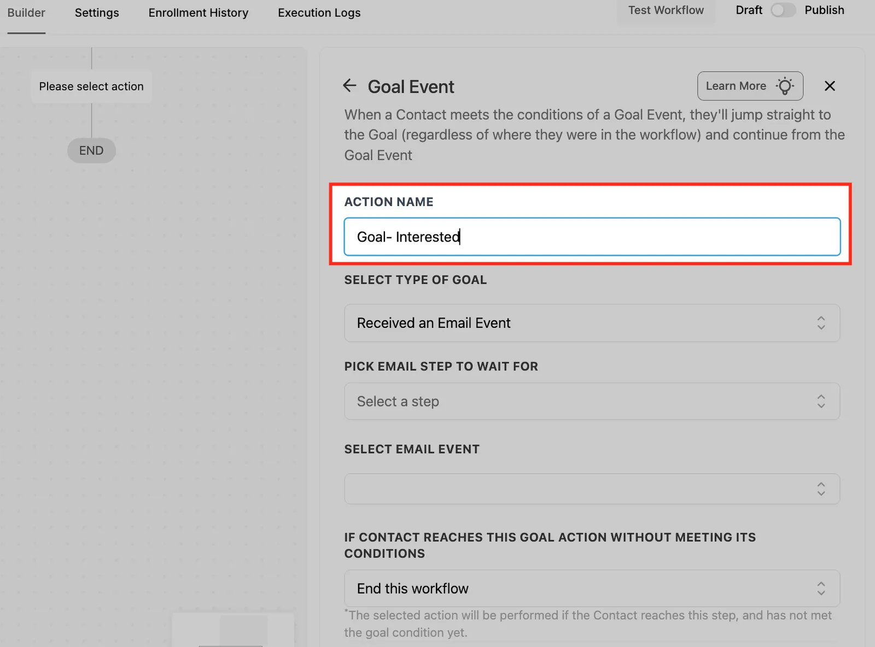
Task: Toggle the Draft/Publish switch
Action: point(783,10)
